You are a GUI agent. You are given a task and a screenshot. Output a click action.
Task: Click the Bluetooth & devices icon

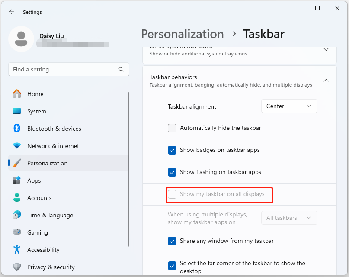[17, 129]
